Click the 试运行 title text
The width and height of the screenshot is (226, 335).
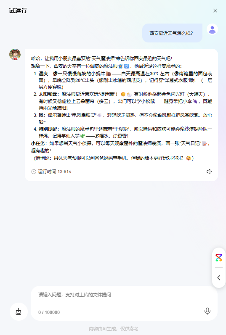(x=18, y=11)
